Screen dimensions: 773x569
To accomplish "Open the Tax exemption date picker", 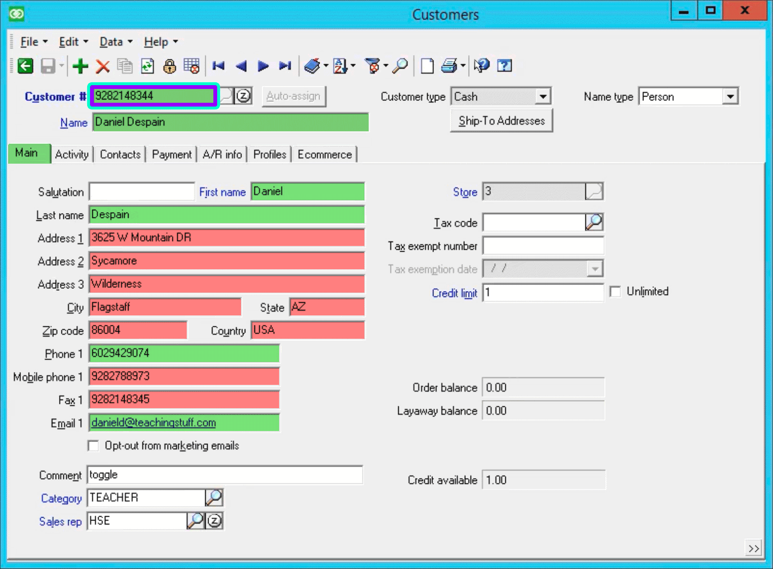I will [x=594, y=268].
